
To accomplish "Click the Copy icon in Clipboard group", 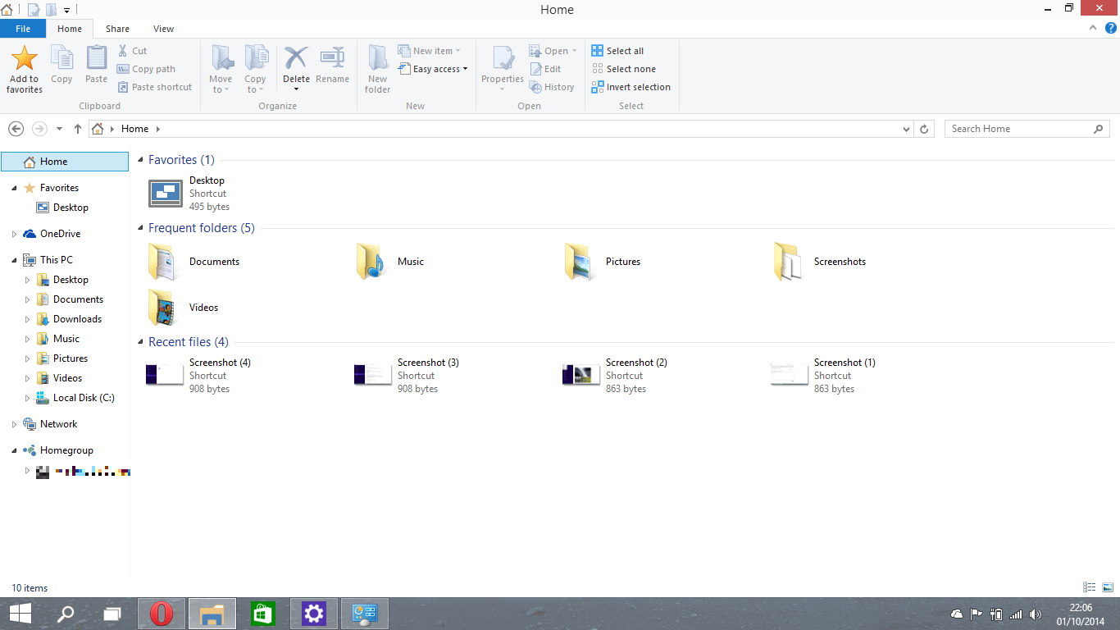I will tap(61, 57).
